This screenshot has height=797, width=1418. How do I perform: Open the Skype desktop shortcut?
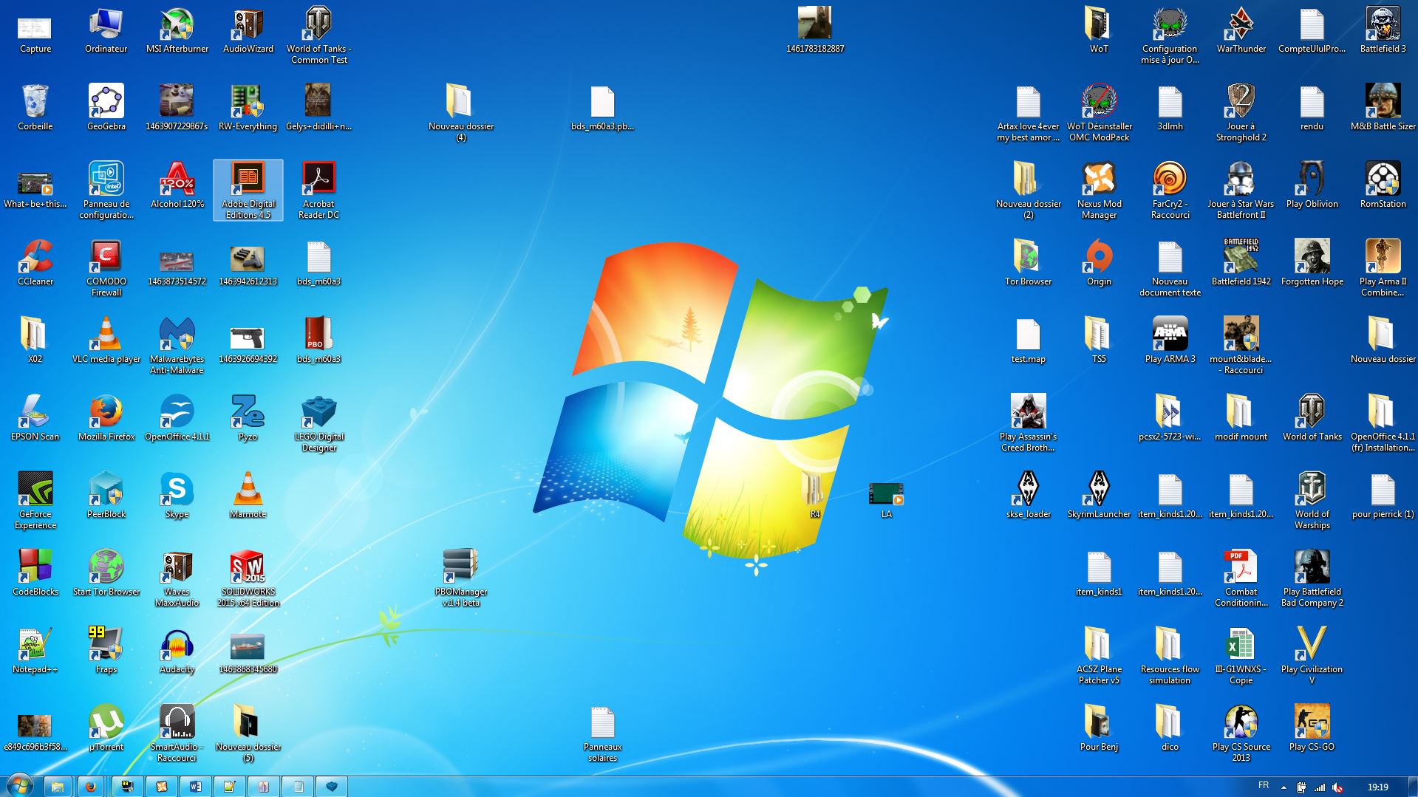pos(177,496)
